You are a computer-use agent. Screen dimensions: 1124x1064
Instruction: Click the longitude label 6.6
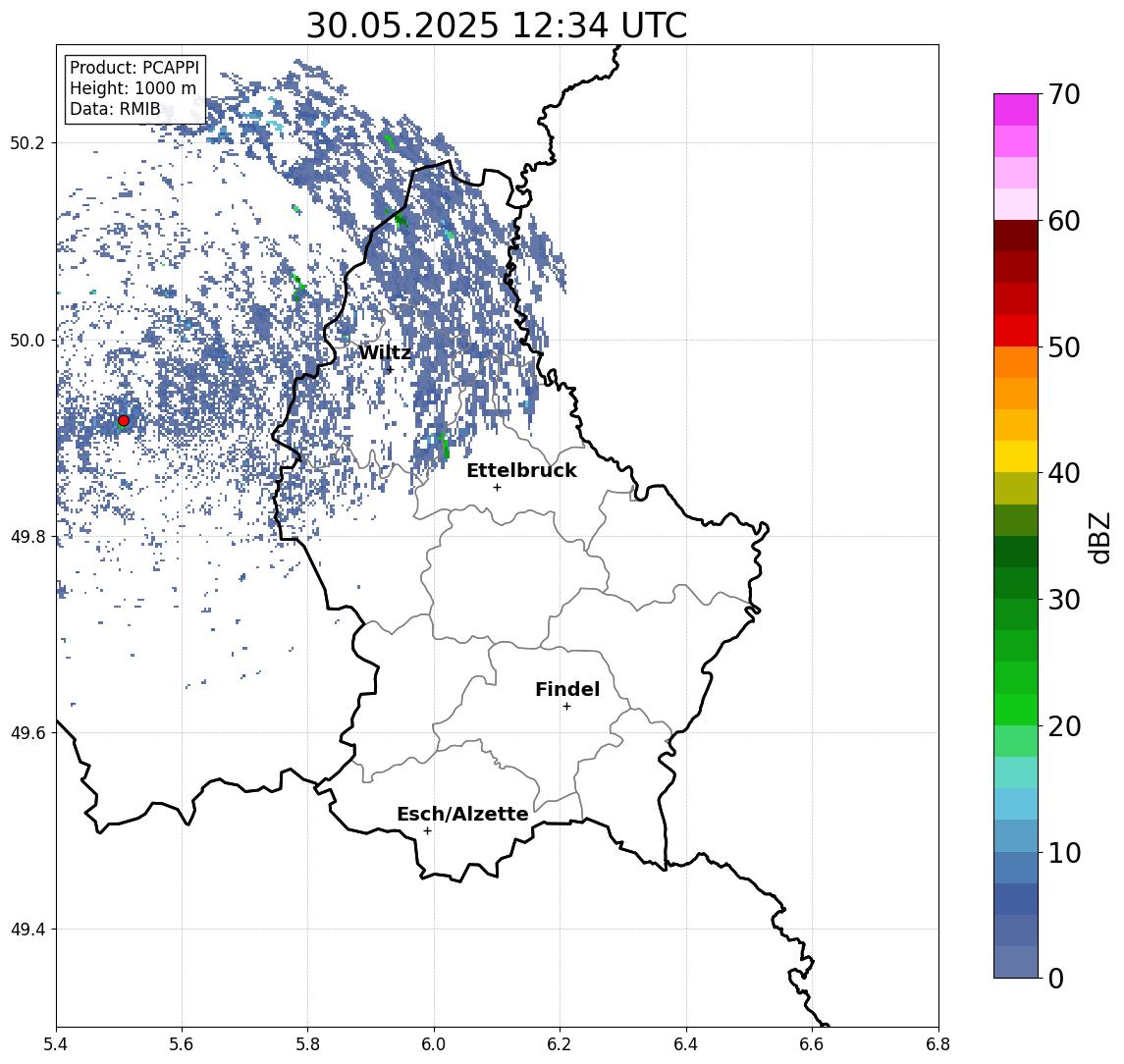pyautogui.click(x=812, y=1044)
